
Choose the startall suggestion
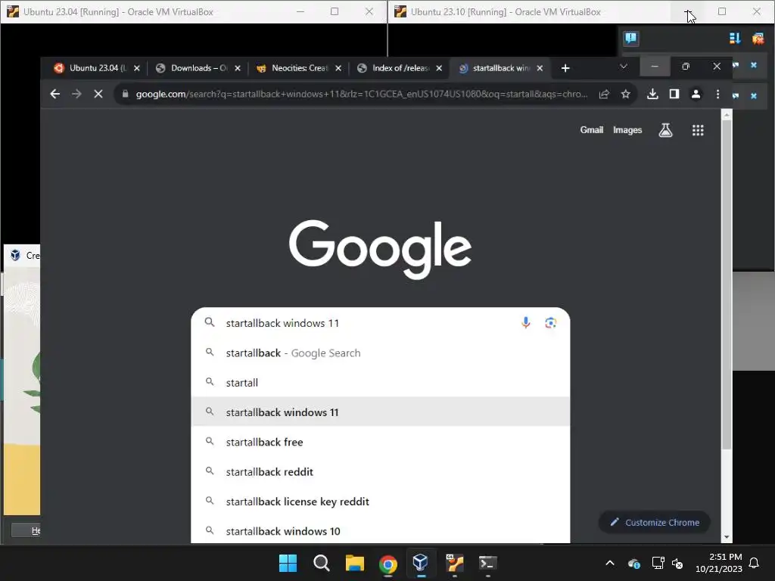[381, 382]
